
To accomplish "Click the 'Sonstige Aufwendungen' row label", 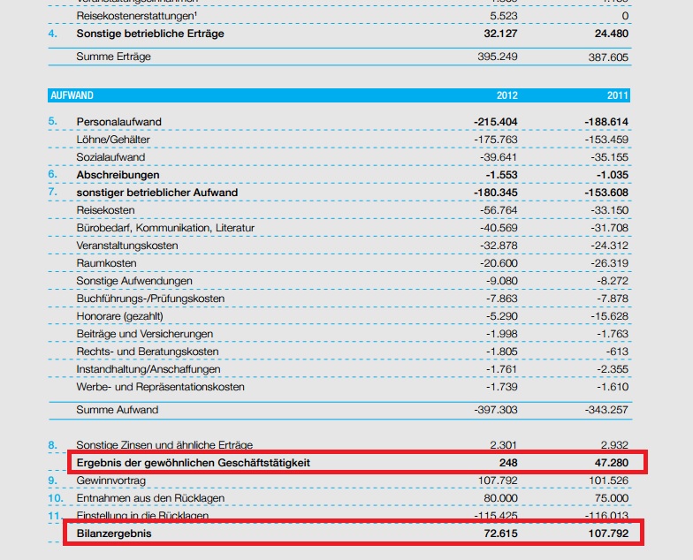I will (134, 281).
